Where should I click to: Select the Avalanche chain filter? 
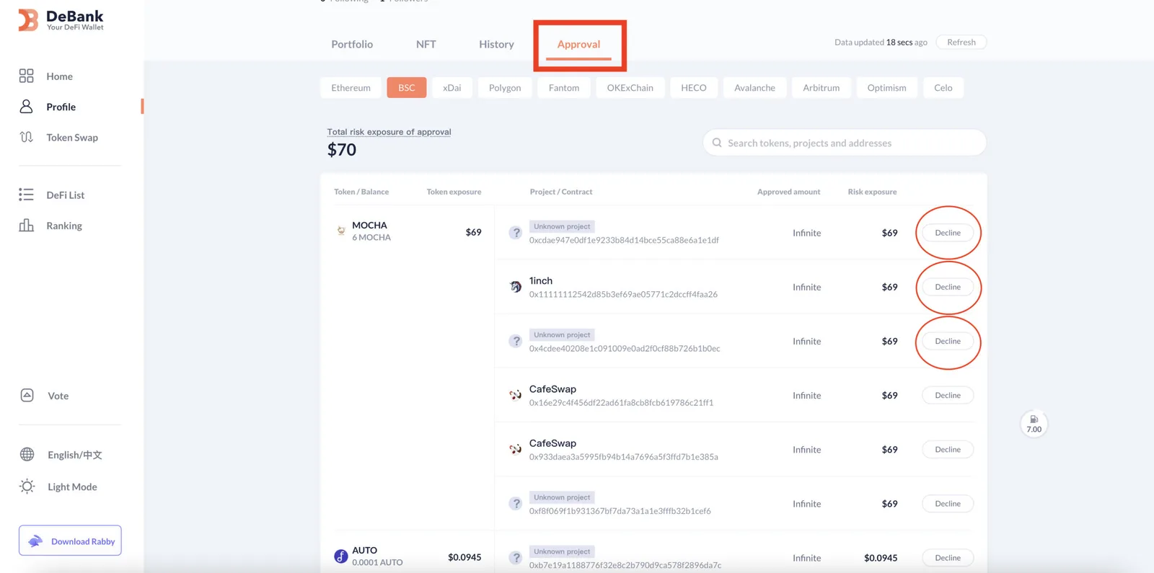point(754,87)
